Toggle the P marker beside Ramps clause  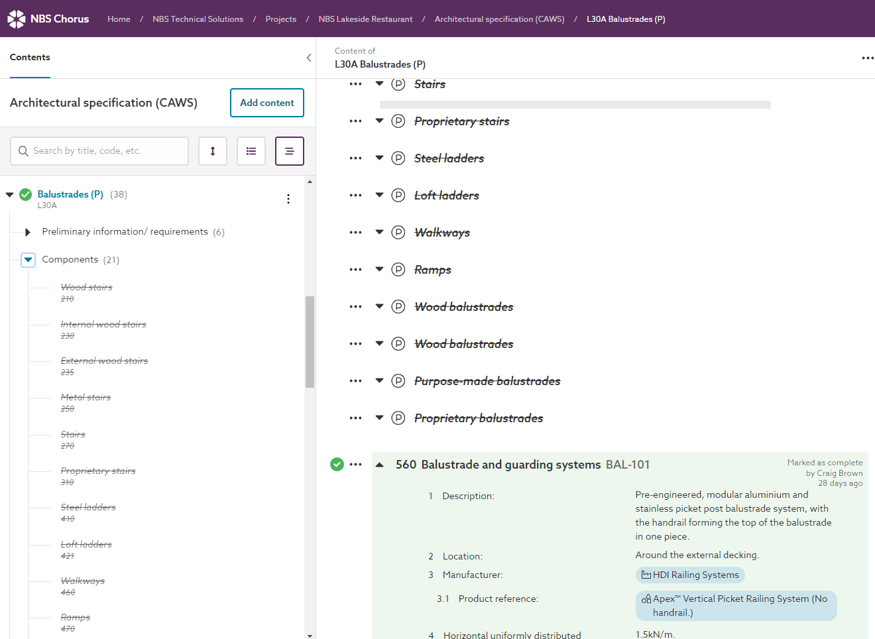[398, 270]
